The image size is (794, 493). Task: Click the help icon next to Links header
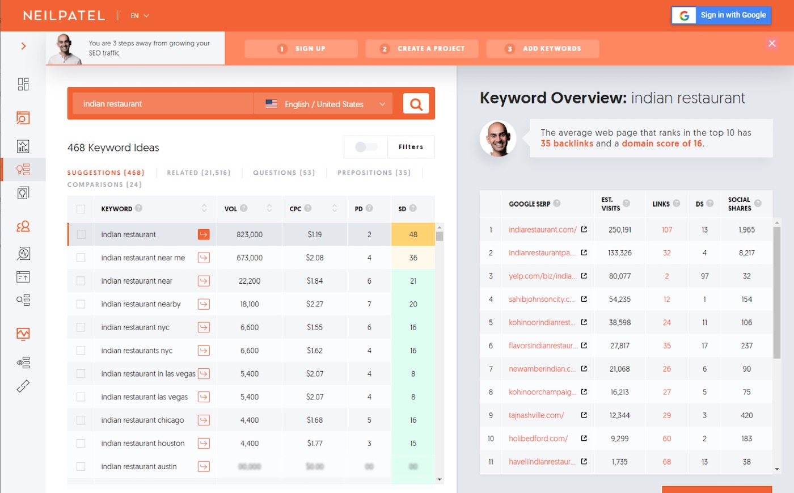coord(677,203)
